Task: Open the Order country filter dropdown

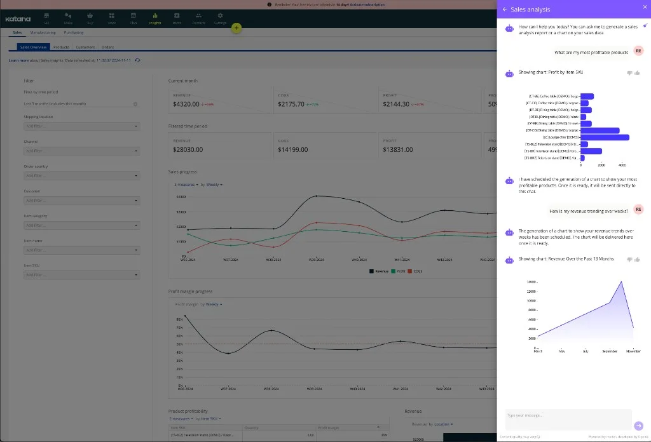Action: pyautogui.click(x=82, y=176)
